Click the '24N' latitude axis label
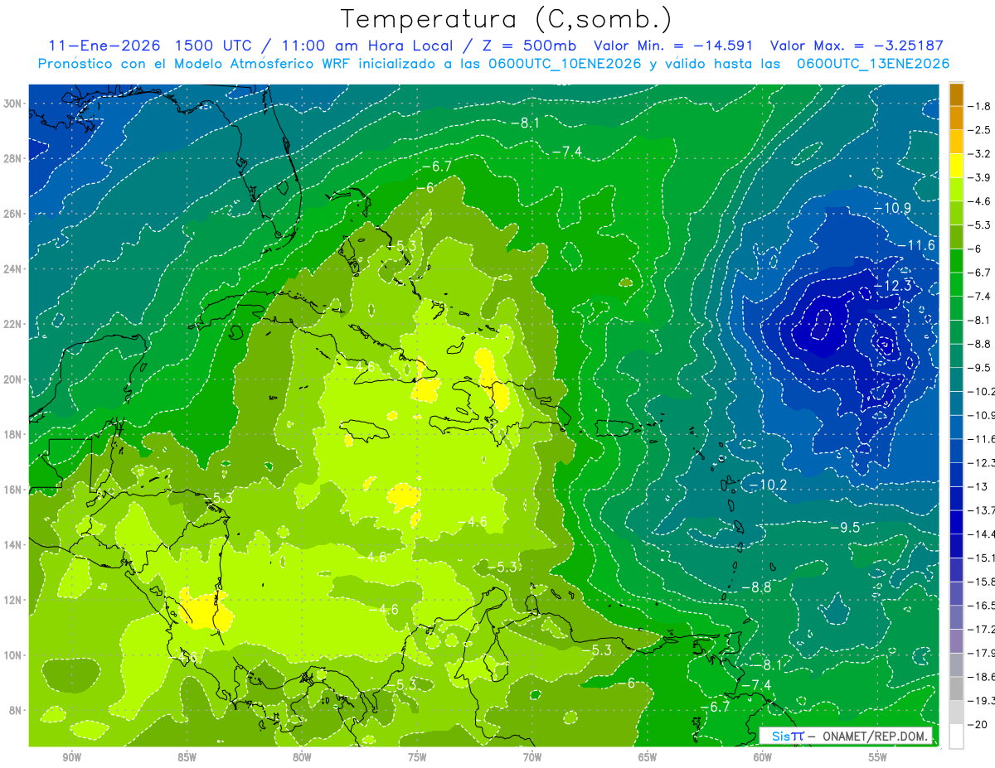Image resolution: width=995 pixels, height=768 pixels. pyautogui.click(x=14, y=269)
